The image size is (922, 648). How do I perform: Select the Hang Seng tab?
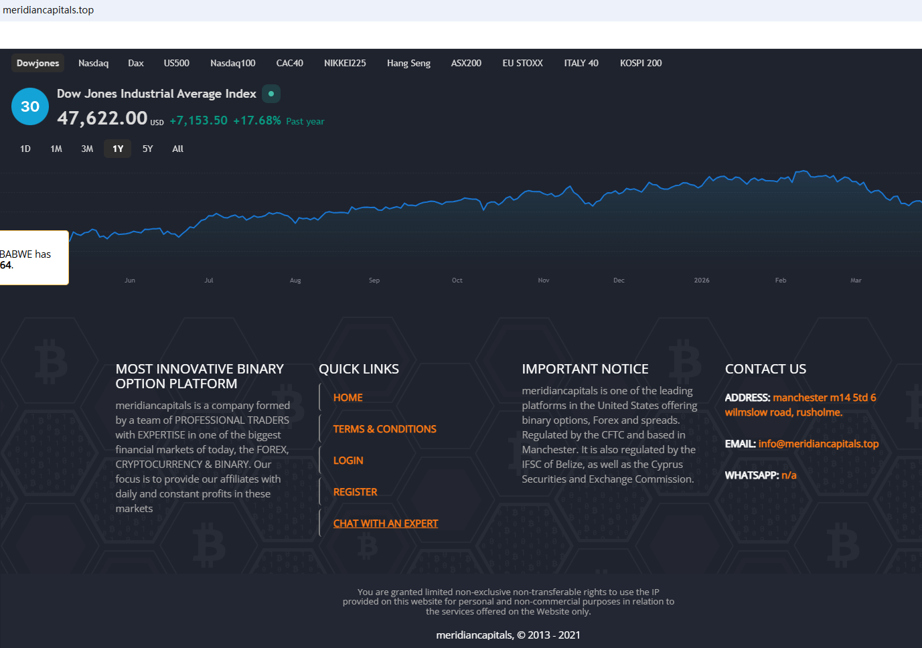coord(408,63)
